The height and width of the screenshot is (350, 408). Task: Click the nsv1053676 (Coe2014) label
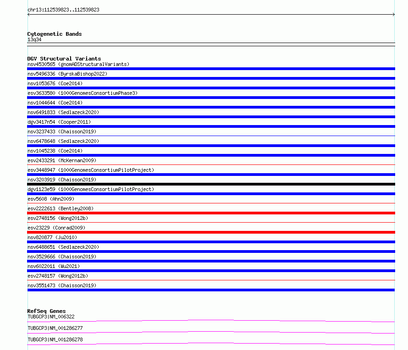[55, 83]
